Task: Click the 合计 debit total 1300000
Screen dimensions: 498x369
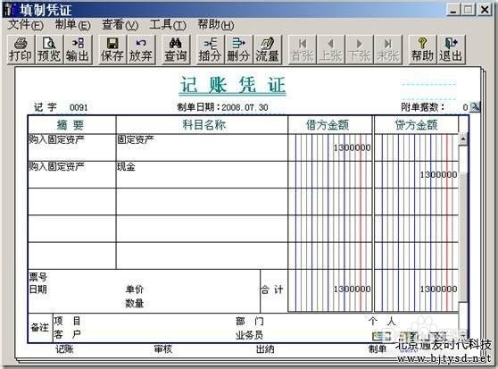Action: tap(352, 289)
